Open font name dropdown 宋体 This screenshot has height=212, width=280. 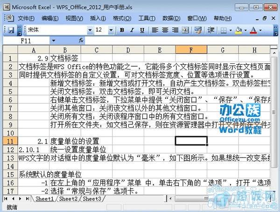pyautogui.click(x=90, y=30)
